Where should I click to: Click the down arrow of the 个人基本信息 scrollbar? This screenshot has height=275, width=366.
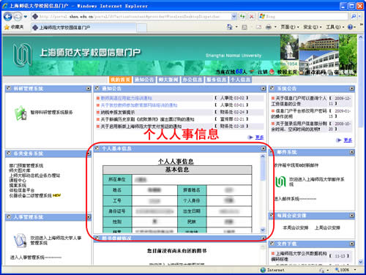coord(263,230)
